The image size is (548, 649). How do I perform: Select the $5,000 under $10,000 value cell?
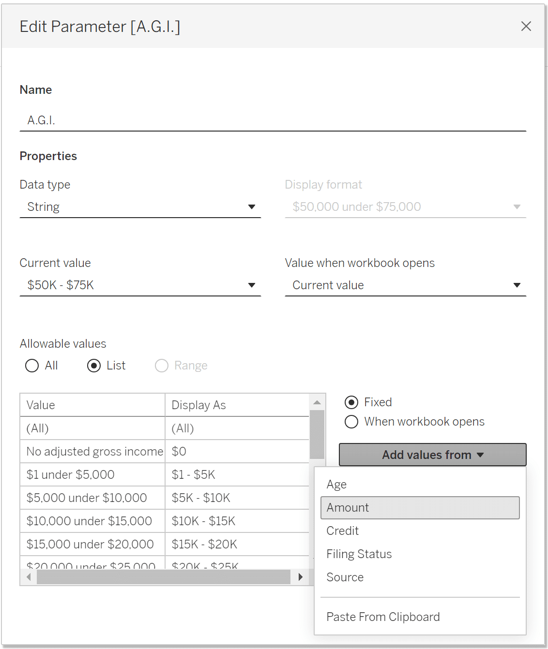click(x=92, y=498)
